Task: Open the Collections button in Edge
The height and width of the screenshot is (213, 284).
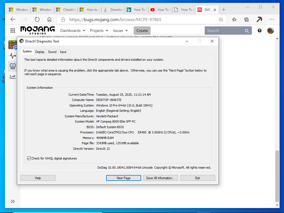Action: pos(247,20)
